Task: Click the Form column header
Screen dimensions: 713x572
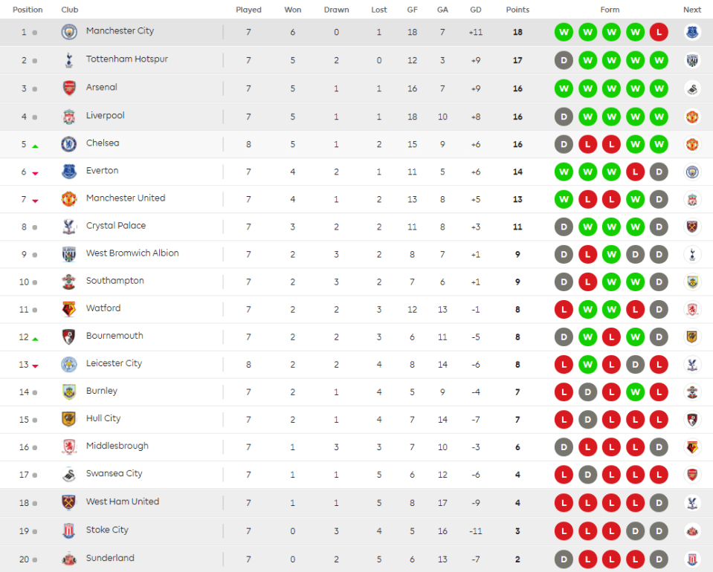Action: click(610, 10)
